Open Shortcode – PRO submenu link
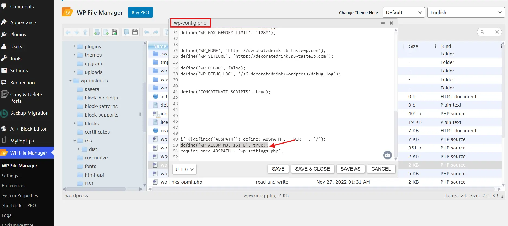The image size is (508, 226). point(19,205)
